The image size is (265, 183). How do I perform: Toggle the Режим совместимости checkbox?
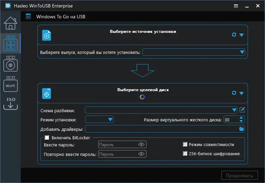185,144
